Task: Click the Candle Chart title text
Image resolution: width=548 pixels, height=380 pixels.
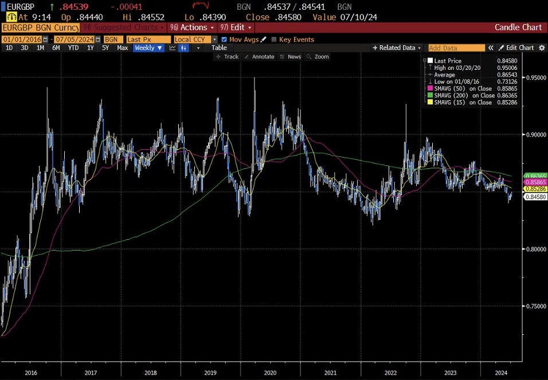Action: click(x=518, y=27)
